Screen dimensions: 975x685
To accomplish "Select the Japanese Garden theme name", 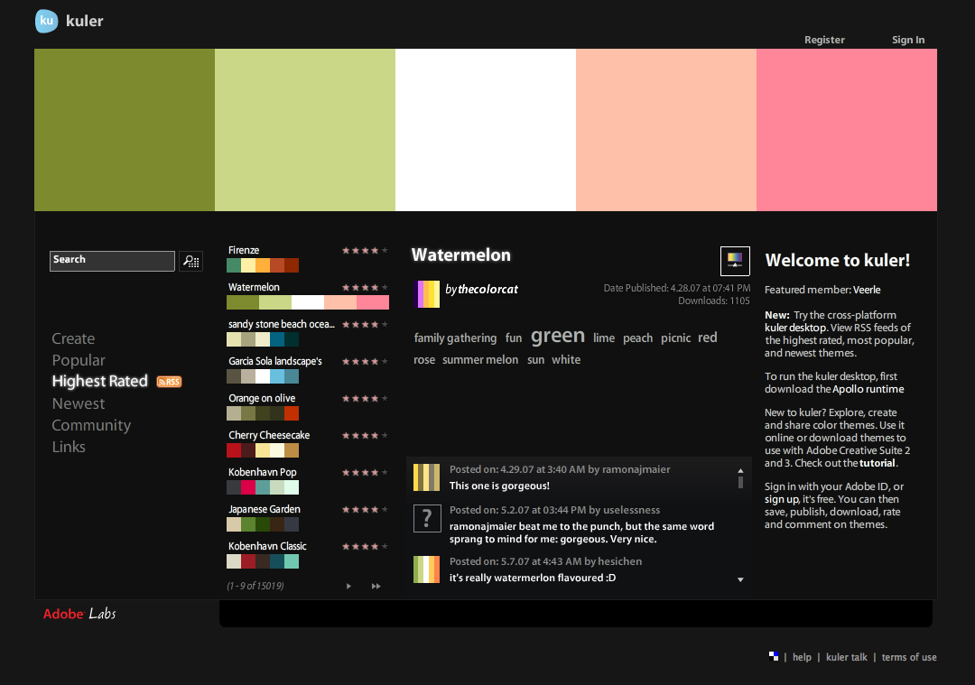I will click(x=265, y=509).
